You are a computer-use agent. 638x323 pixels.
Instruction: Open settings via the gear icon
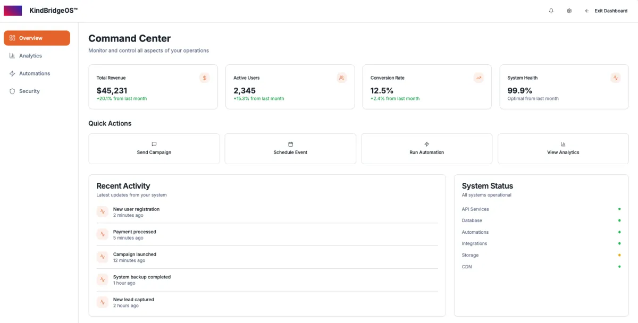pos(569,11)
